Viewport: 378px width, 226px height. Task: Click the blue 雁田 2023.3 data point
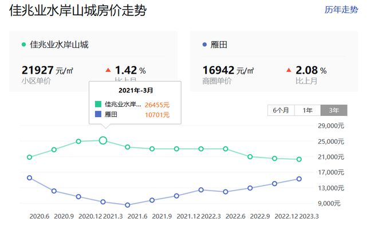tap(299, 179)
